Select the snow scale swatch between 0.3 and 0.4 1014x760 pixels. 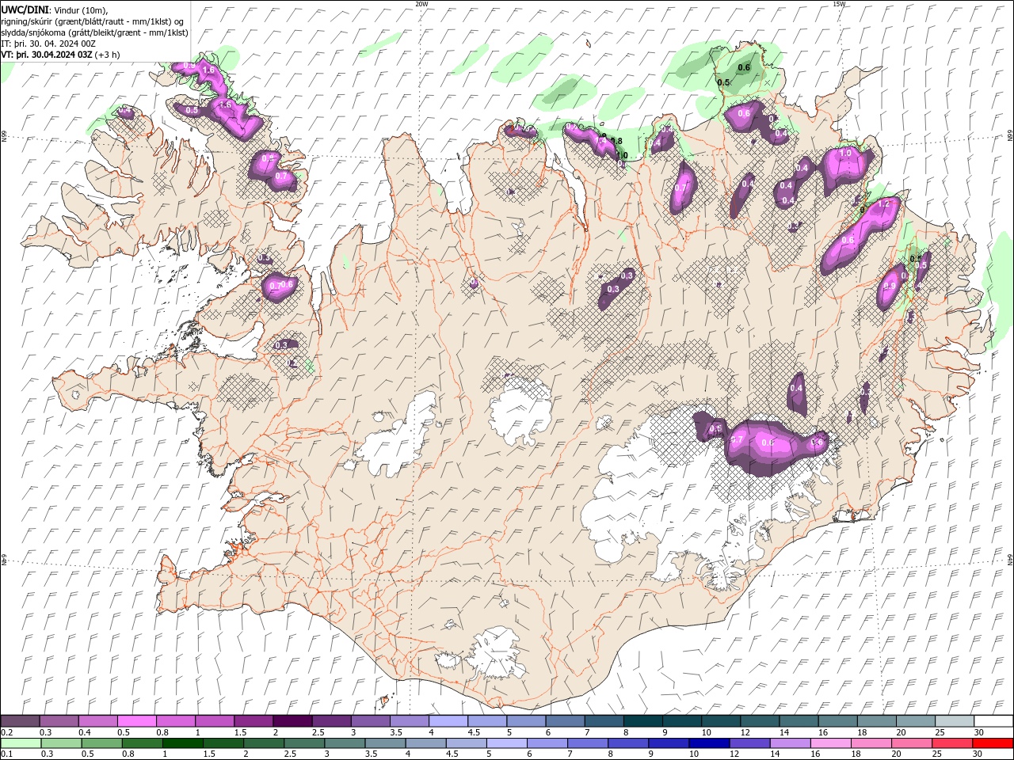click(59, 721)
